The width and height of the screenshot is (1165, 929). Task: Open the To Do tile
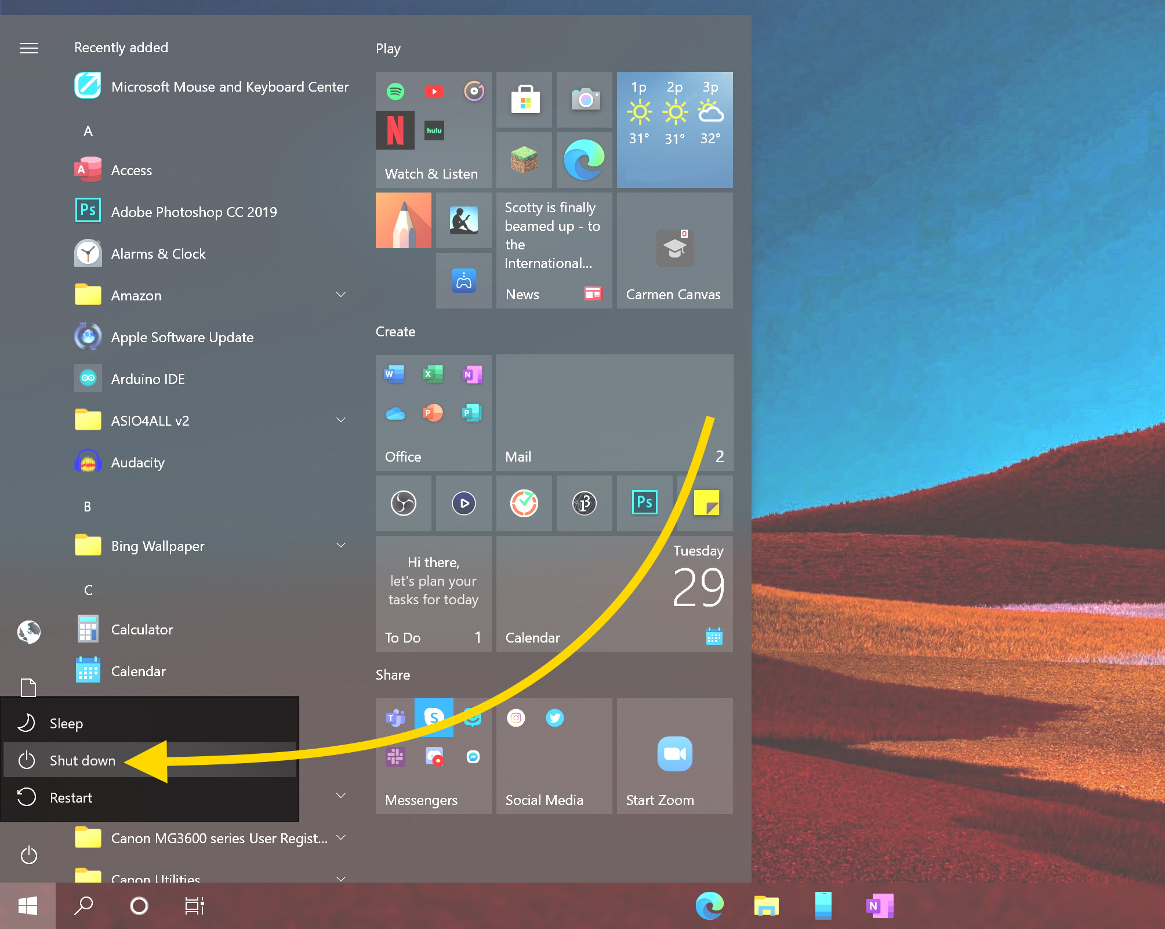coord(434,594)
